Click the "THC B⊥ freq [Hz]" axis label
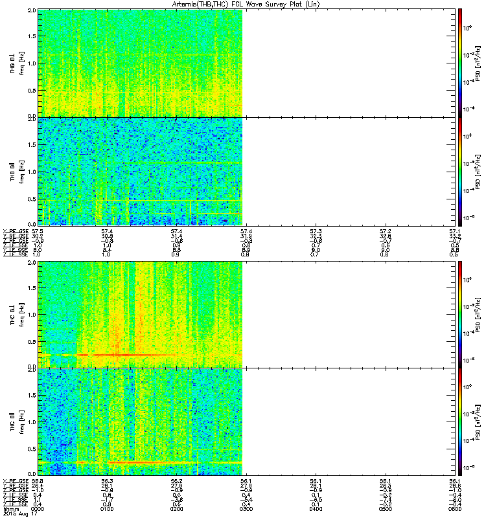Viewport: 486px width, 518px height. [x=17, y=315]
